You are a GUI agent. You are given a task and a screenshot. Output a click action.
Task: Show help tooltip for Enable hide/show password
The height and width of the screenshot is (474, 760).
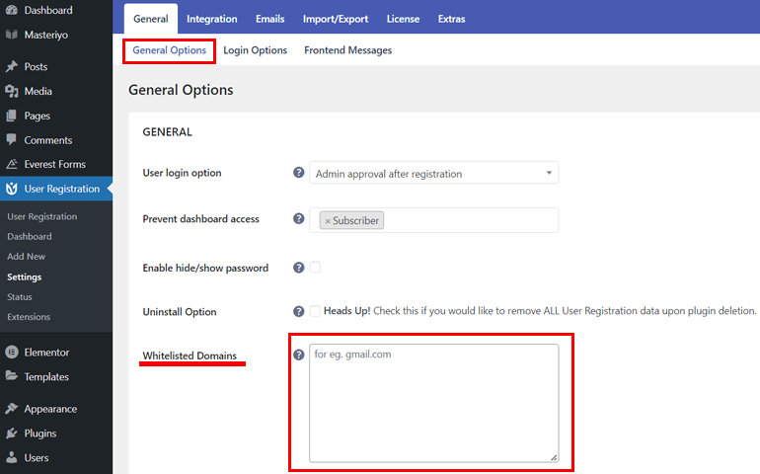pyautogui.click(x=298, y=268)
